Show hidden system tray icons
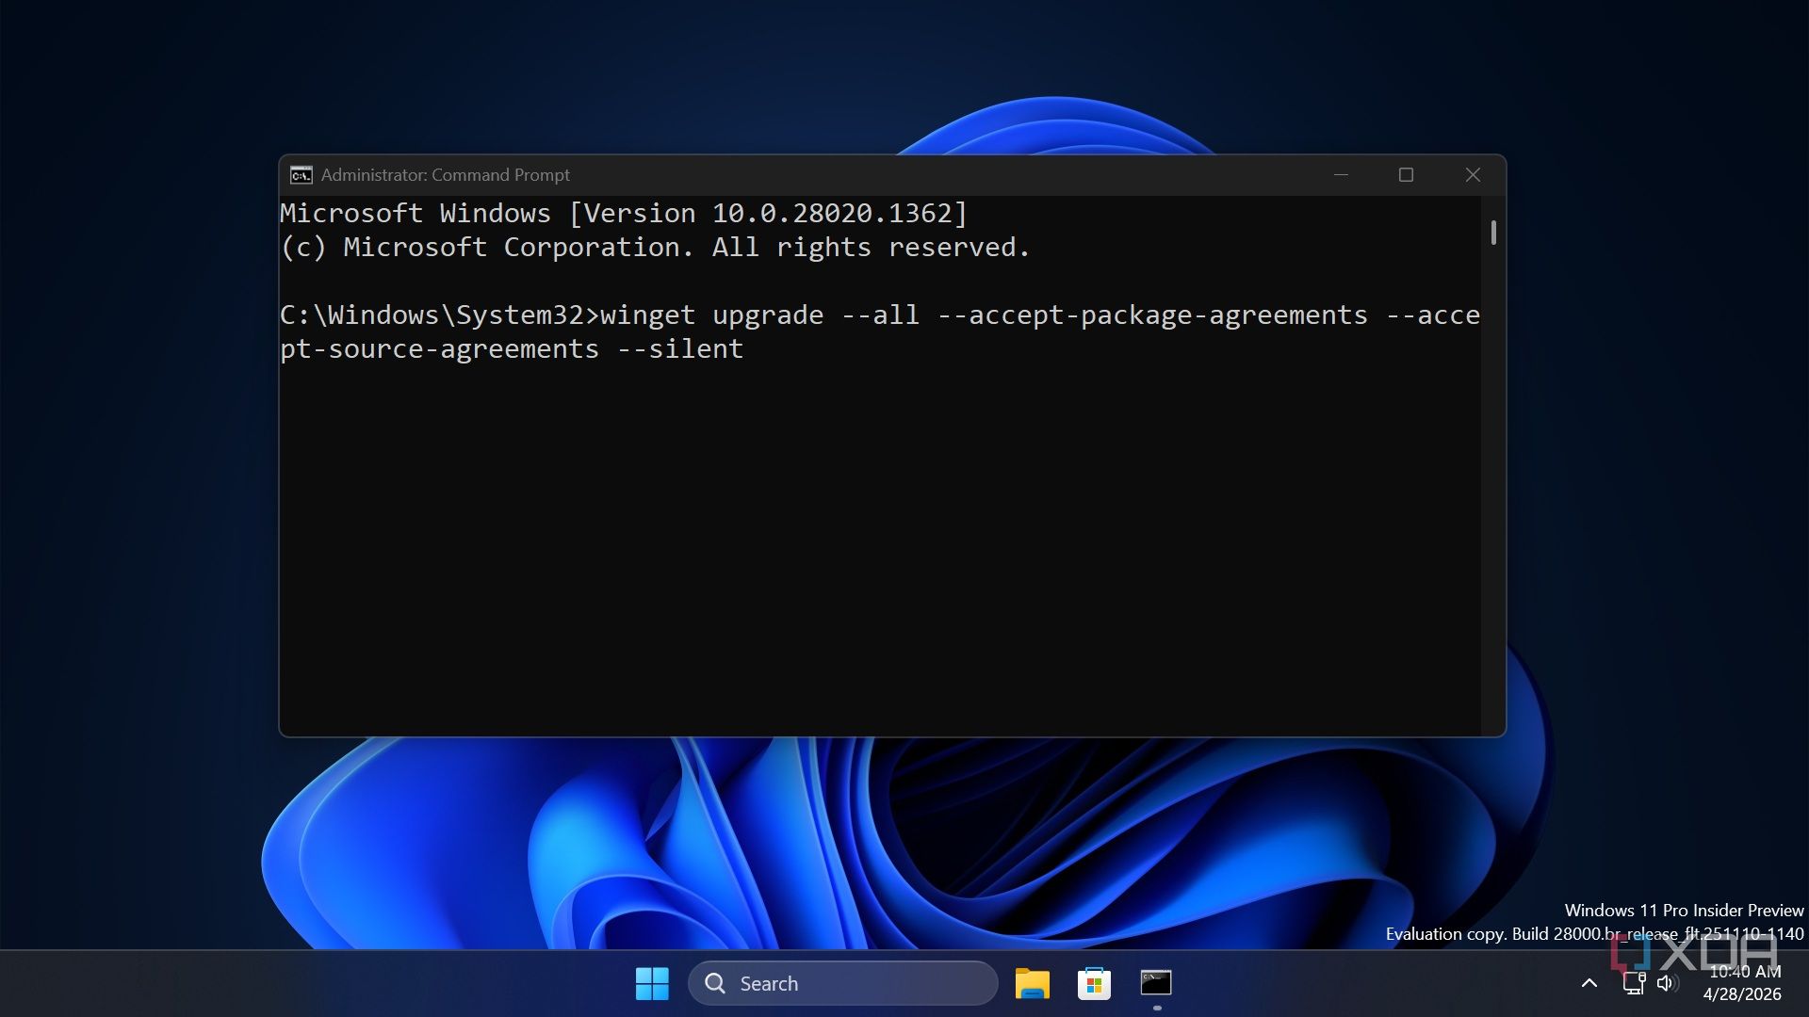This screenshot has height=1017, width=1809. (1589, 983)
